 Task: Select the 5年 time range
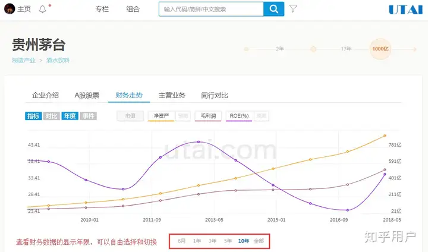tap(228, 241)
